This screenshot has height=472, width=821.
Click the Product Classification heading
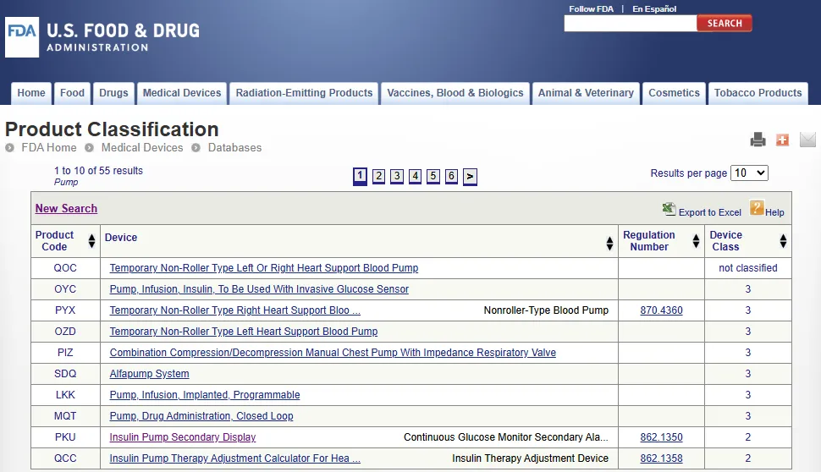pos(112,129)
